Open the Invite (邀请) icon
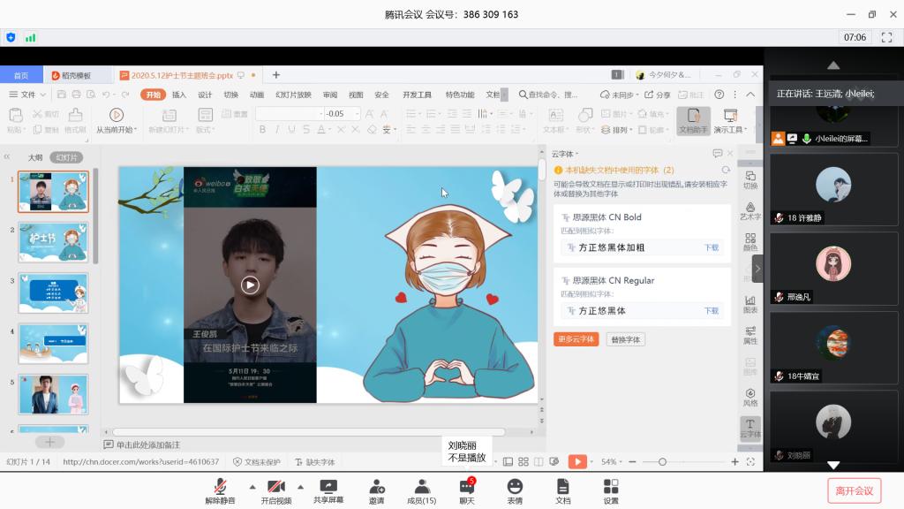The height and width of the screenshot is (509, 904). point(376,487)
